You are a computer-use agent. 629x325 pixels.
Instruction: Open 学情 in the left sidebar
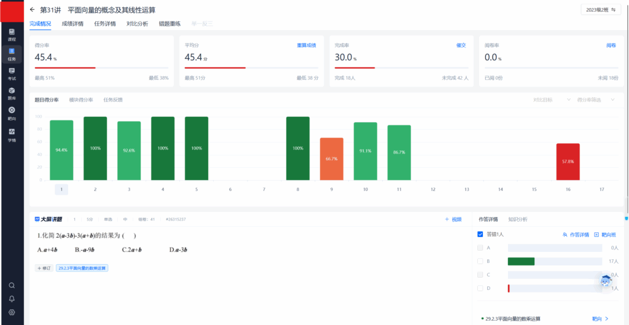point(12,134)
